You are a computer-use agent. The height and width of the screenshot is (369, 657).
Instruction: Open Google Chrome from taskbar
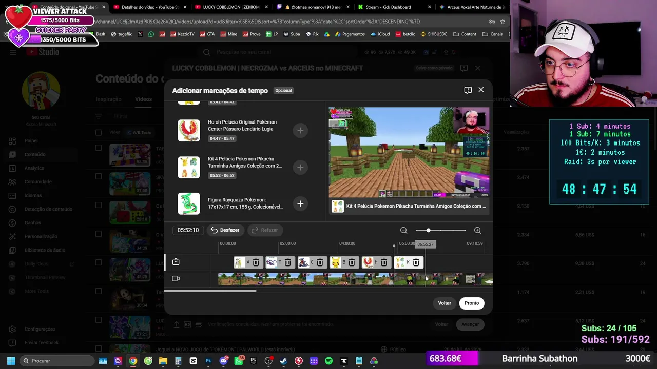pos(133,361)
